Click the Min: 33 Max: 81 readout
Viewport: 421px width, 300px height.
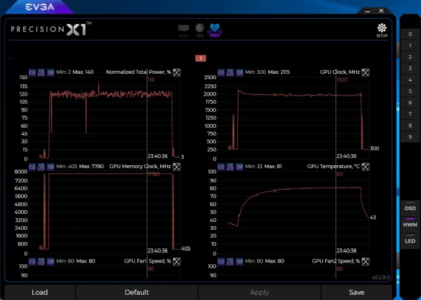[263, 166]
